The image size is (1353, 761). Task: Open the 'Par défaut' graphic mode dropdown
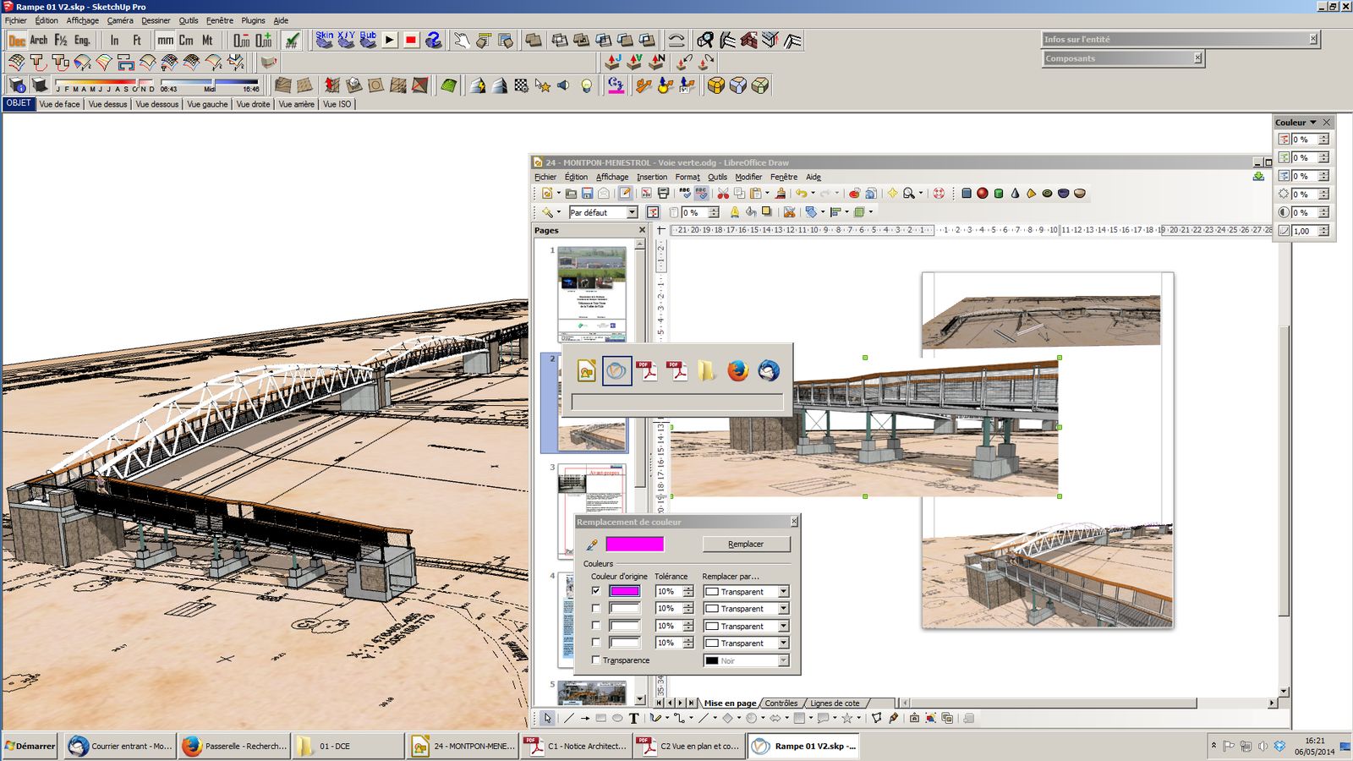click(x=632, y=213)
